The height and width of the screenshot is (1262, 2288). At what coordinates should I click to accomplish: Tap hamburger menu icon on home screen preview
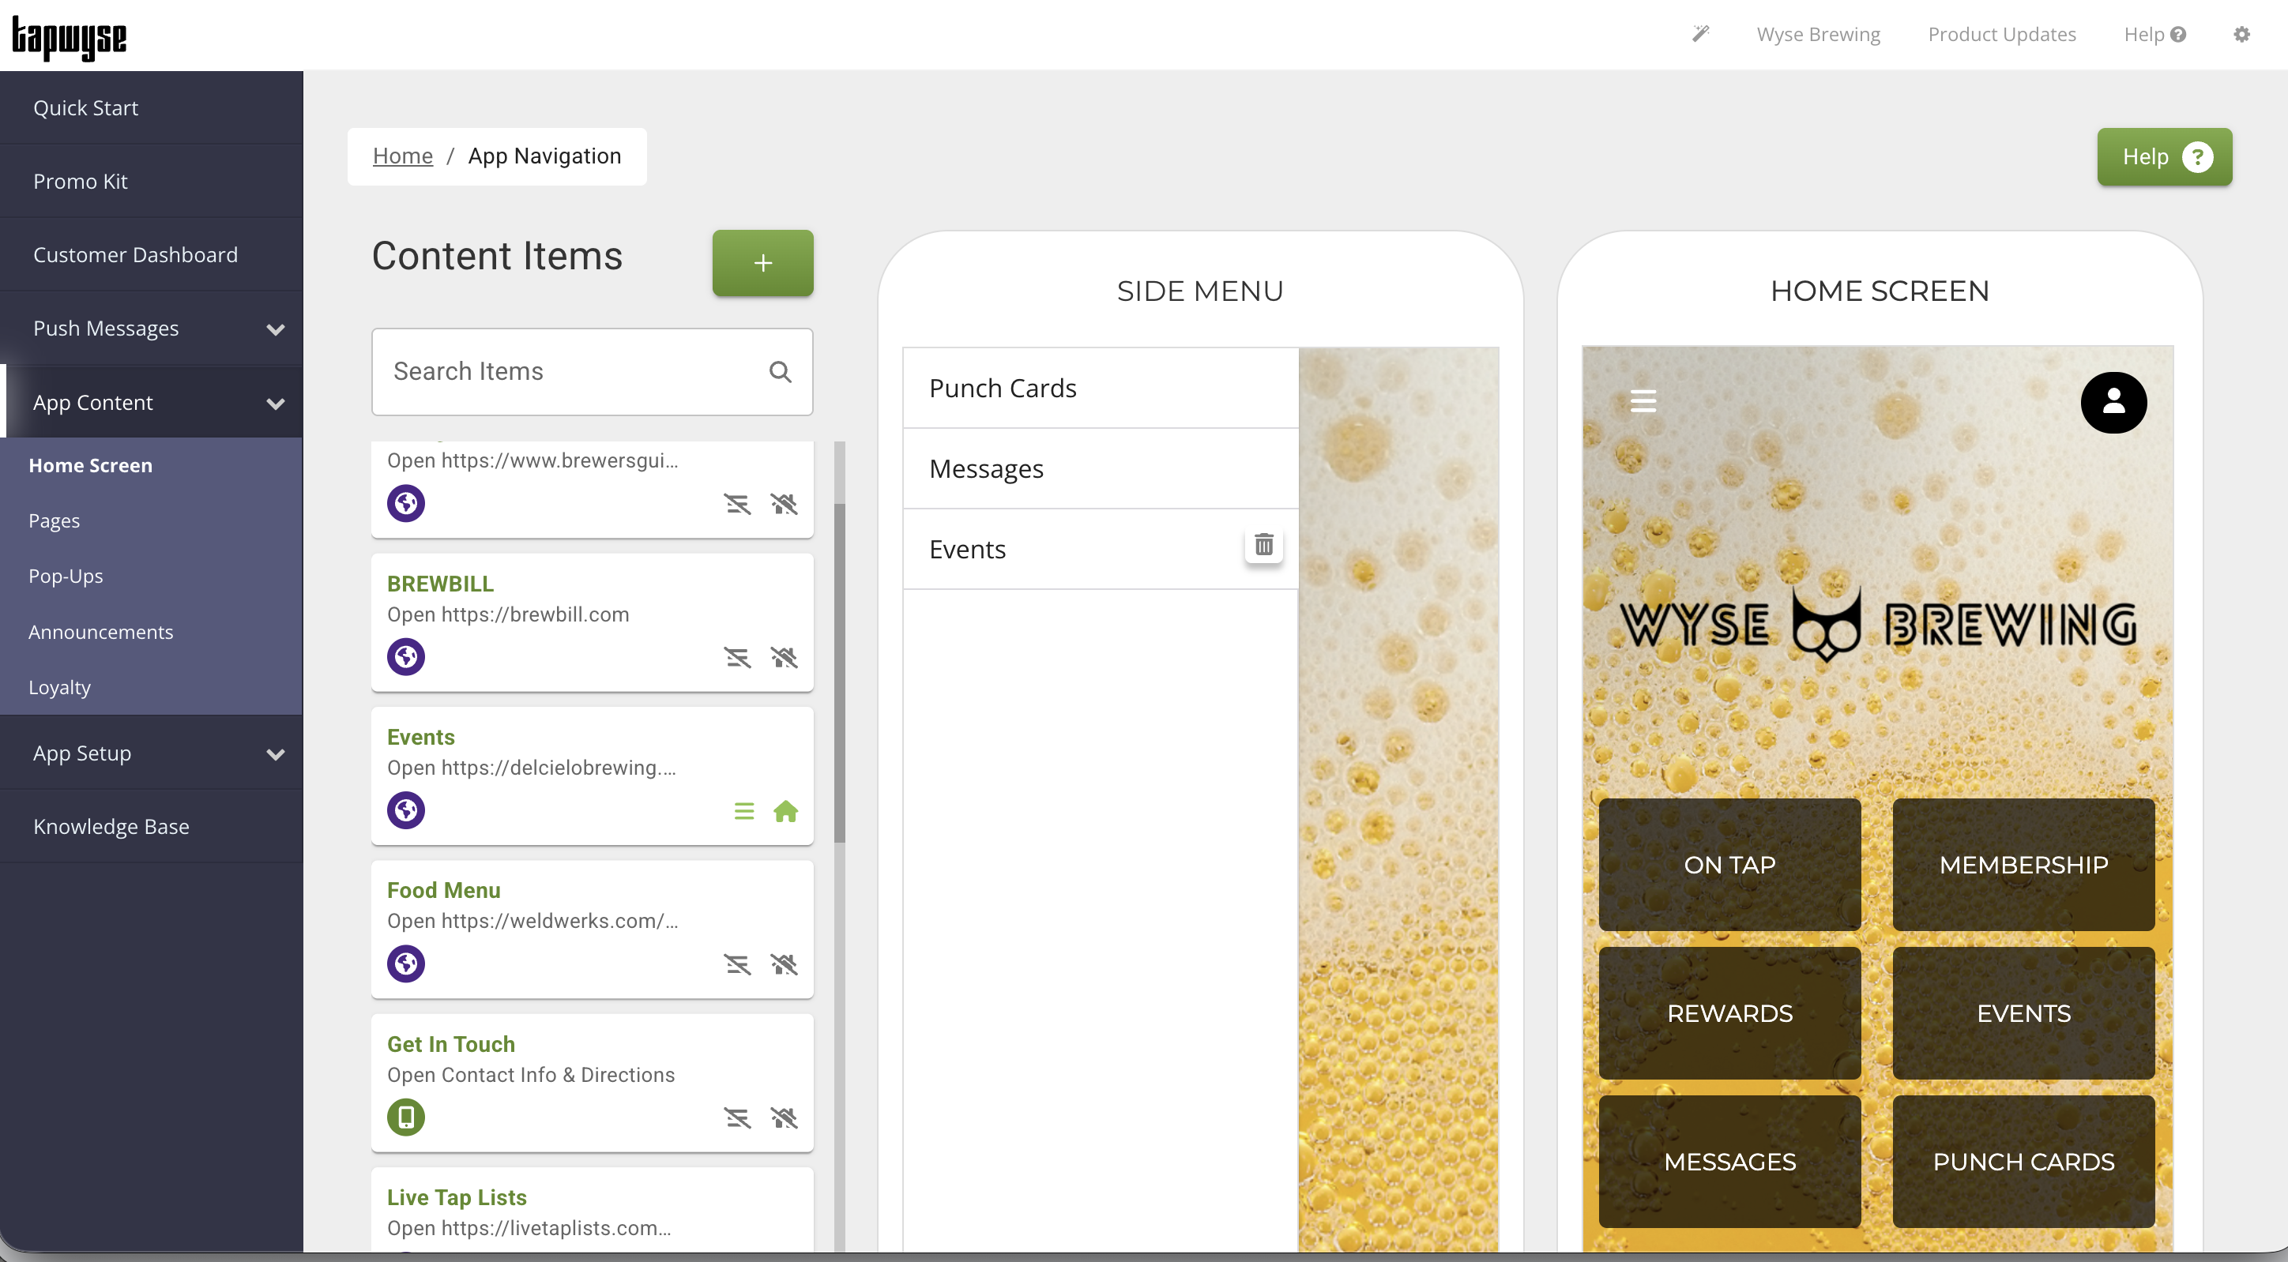(1643, 401)
